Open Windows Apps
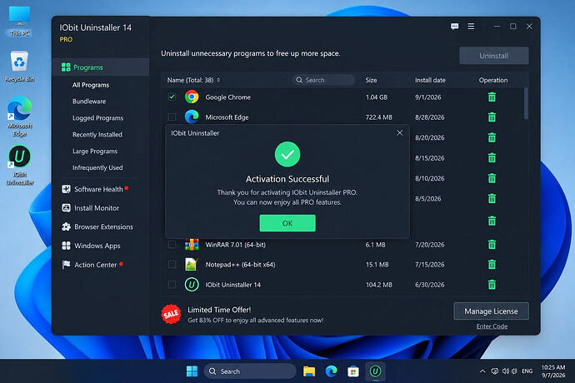 pos(92,246)
